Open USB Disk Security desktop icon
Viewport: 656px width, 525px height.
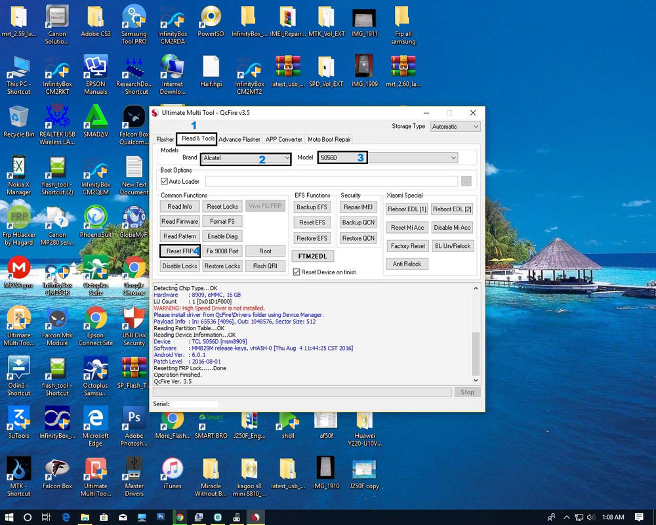click(134, 327)
